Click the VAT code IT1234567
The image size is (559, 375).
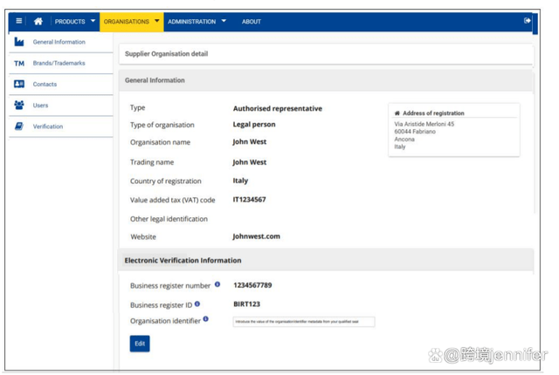click(x=249, y=200)
